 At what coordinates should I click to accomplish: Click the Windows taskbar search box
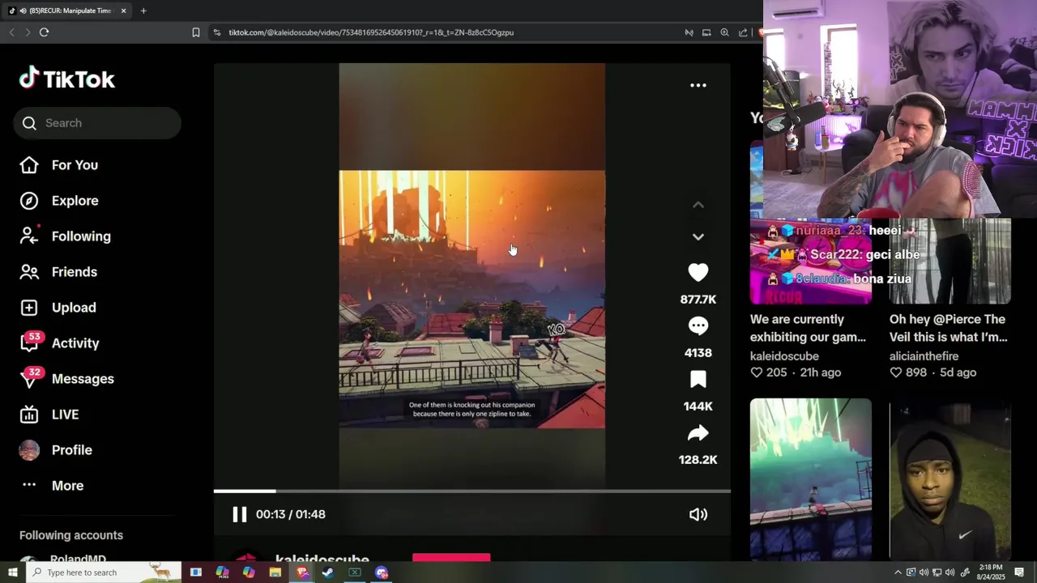(x=103, y=572)
